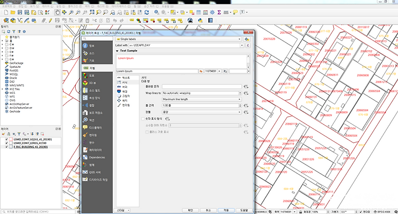Open the Single labels mode dropdown
Viewport: 398px width, 214px height.
click(179, 39)
